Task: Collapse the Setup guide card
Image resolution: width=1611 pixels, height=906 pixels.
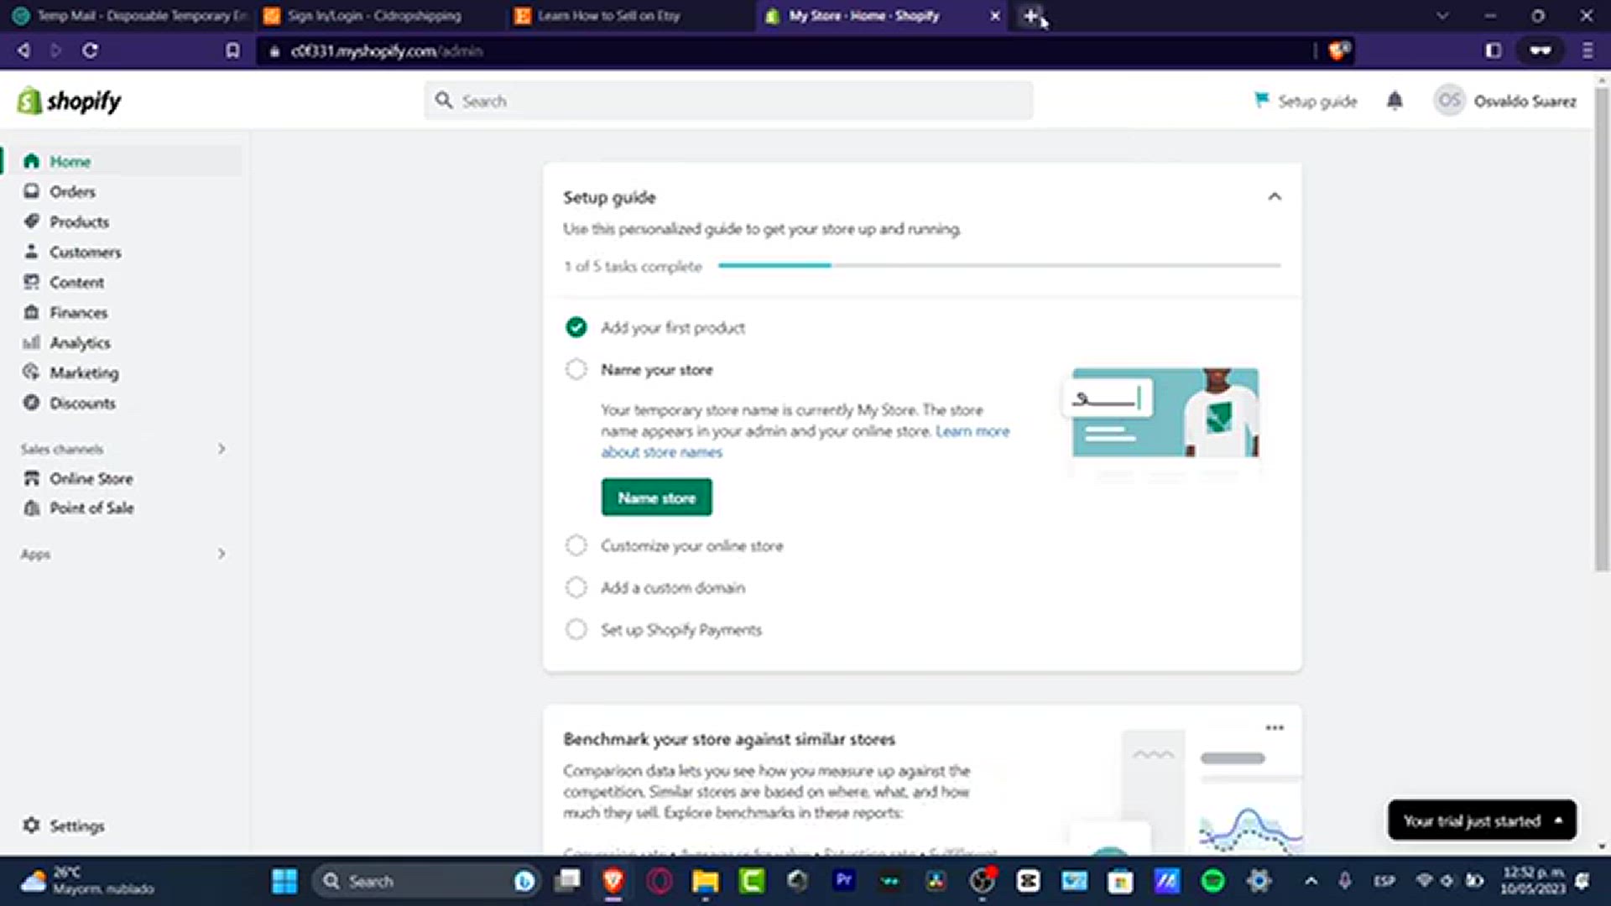Action: (x=1275, y=196)
